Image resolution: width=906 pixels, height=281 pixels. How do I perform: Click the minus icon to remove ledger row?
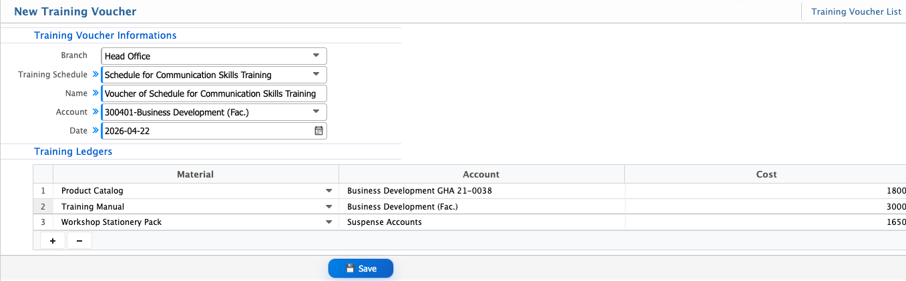pos(79,241)
